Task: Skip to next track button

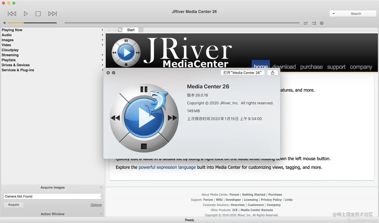Action: 52,14
